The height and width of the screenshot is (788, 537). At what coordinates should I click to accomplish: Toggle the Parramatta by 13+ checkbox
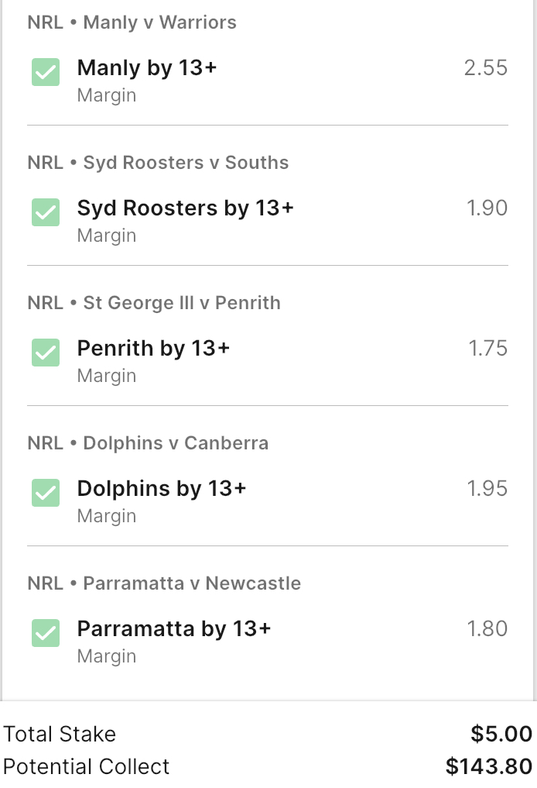46,634
